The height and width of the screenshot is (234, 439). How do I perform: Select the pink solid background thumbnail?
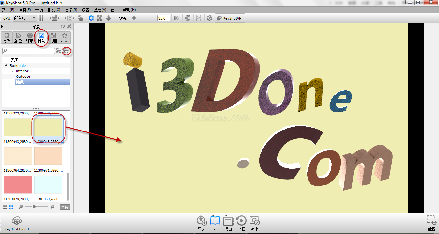coord(18,184)
